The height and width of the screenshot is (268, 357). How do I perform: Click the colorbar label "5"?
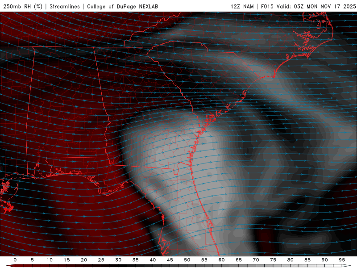pos(32,260)
